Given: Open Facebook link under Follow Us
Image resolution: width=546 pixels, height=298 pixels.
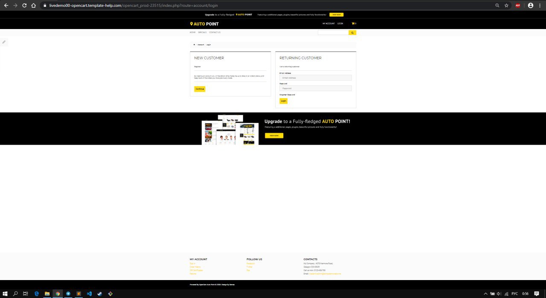Looking at the screenshot, I should point(250,263).
